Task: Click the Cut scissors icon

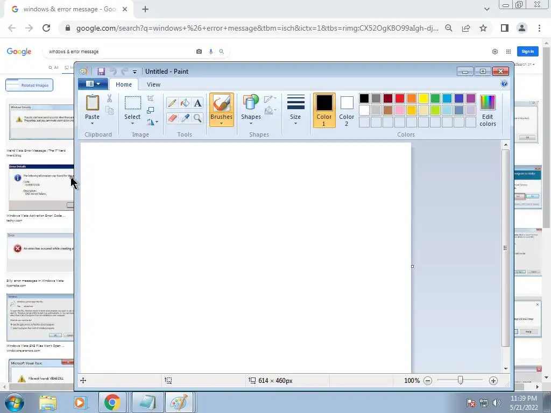Action: [x=110, y=98]
